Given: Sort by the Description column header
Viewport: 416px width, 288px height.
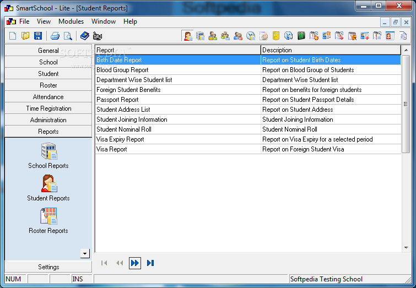Looking at the screenshot, I should (x=331, y=50).
